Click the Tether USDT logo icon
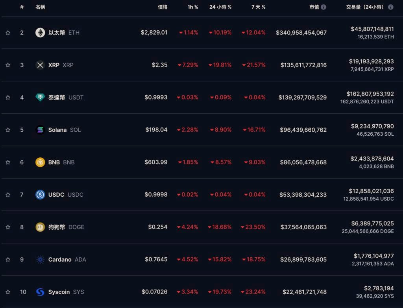This screenshot has width=403, height=308. click(x=40, y=97)
